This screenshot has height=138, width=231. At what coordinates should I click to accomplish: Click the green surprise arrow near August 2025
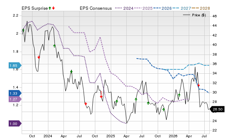coord(148,103)
